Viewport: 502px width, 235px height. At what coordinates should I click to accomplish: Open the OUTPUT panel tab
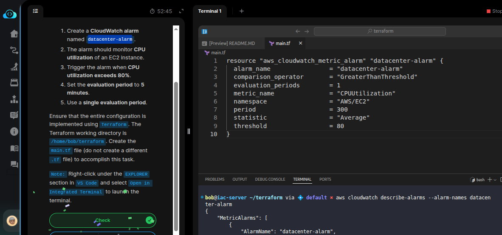tap(240, 179)
